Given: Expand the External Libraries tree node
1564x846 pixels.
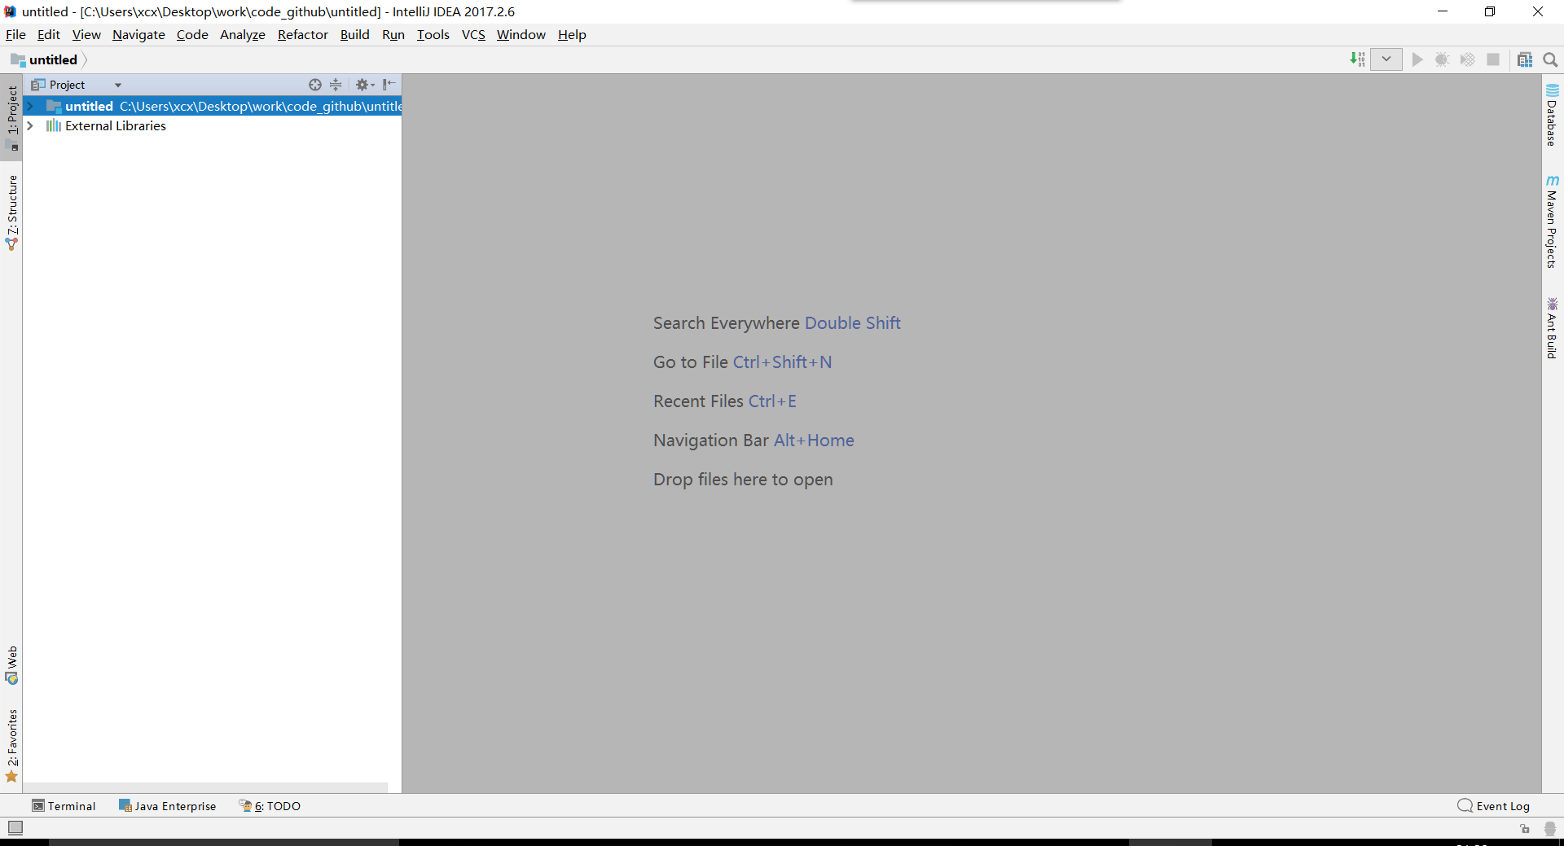Looking at the screenshot, I should 30,125.
